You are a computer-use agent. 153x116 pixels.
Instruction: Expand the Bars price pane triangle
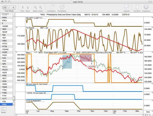coord(17,52)
